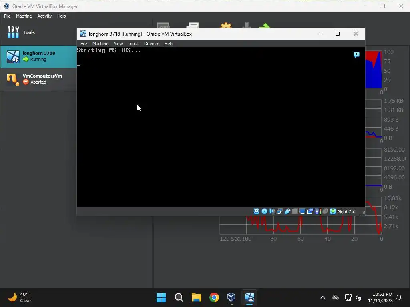Click the keyboard capture green arrow icon

coord(333,211)
